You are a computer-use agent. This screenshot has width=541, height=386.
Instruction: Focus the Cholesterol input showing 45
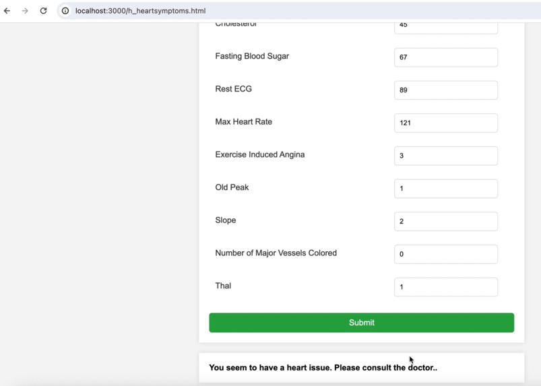(x=446, y=28)
